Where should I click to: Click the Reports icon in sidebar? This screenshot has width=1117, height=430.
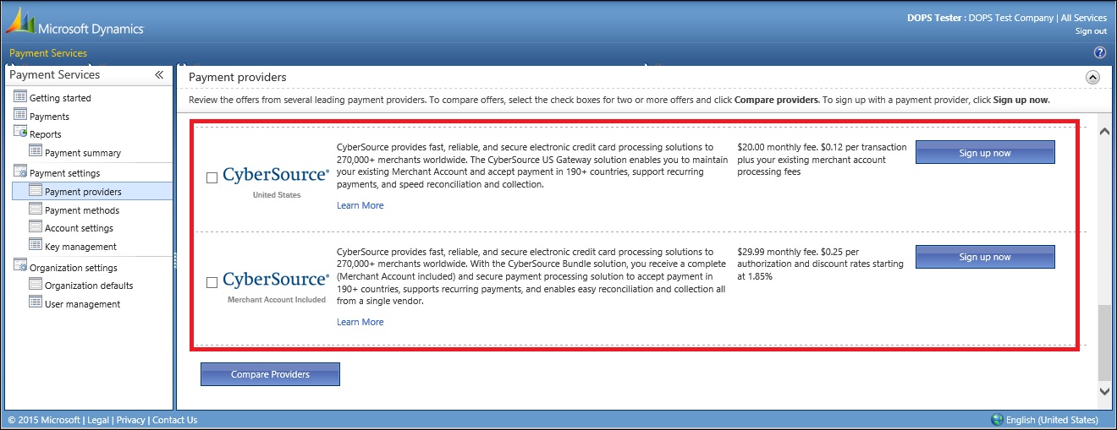tap(20, 133)
